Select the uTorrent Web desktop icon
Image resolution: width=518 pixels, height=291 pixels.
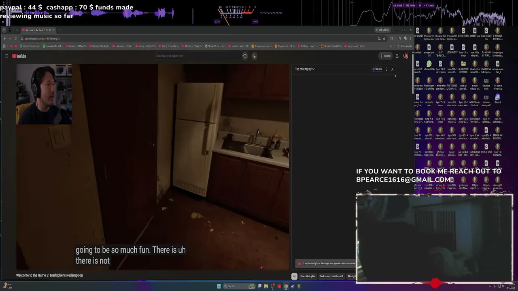coord(429,65)
